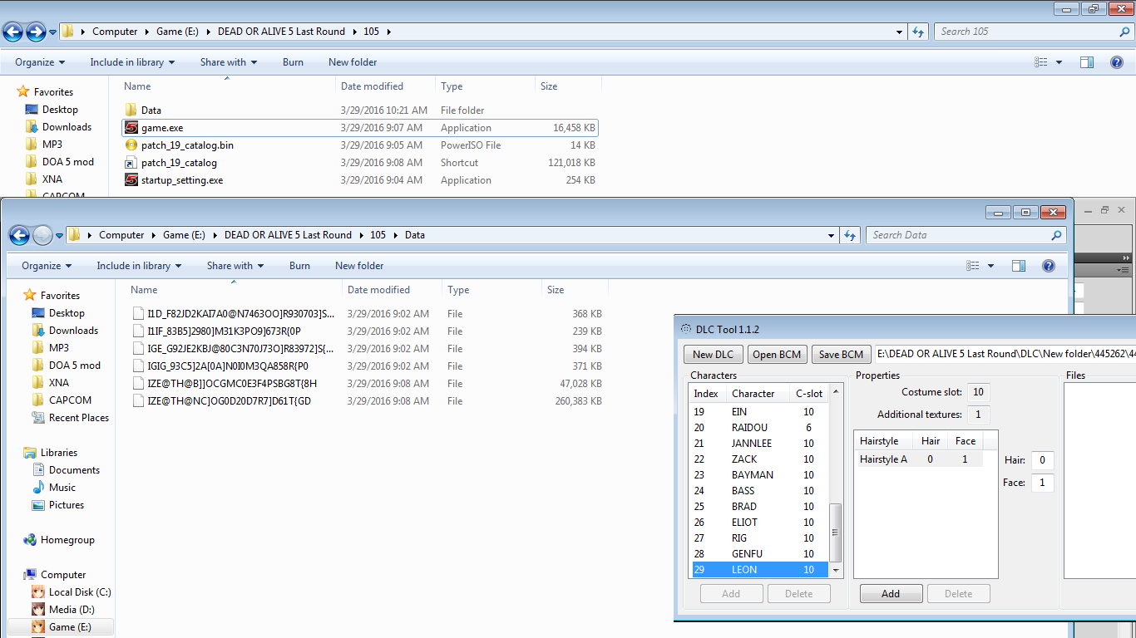This screenshot has width=1136, height=638.
Task: Click Computer breadcrumb in Data address bar
Action: tap(121, 235)
